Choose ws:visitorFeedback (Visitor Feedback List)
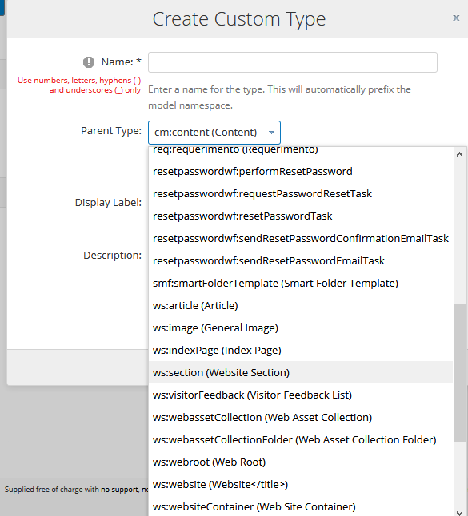 pyautogui.click(x=300, y=395)
